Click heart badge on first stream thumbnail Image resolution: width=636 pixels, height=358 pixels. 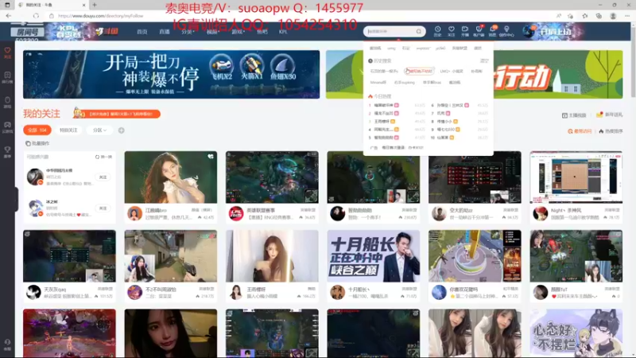coord(211,156)
